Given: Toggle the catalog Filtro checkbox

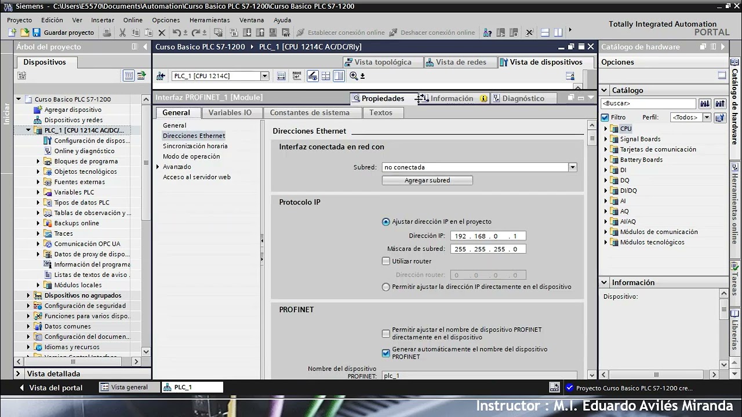Looking at the screenshot, I should (605, 118).
